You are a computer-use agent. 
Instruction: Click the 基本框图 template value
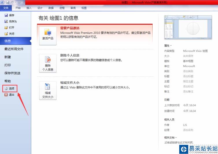pos(188,61)
